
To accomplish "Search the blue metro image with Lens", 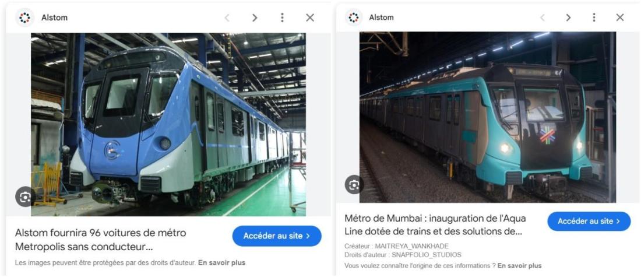I will coord(25,197).
